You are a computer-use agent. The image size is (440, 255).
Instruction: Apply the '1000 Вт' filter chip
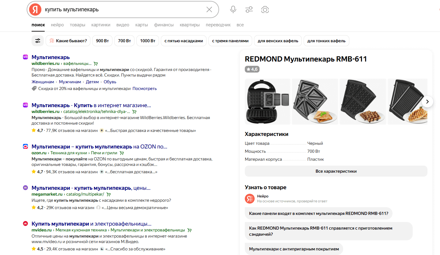coord(148,41)
